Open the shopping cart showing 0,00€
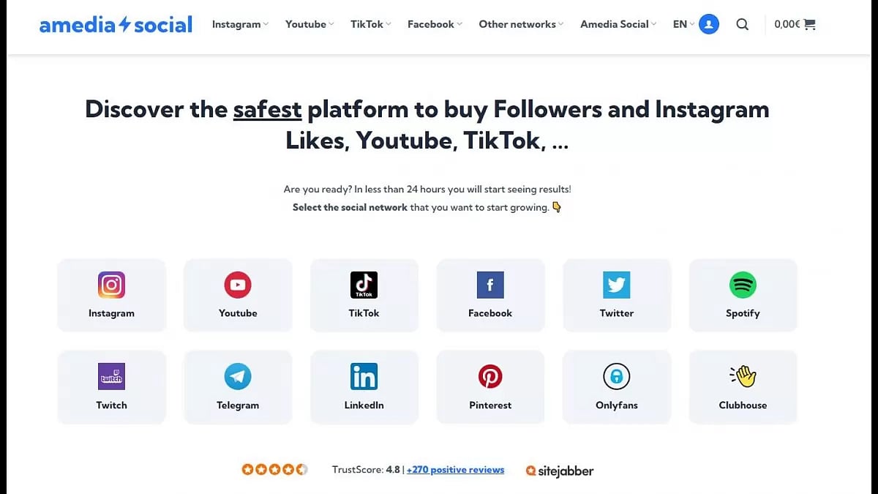Image resolution: width=878 pixels, height=494 pixels. pos(795,24)
